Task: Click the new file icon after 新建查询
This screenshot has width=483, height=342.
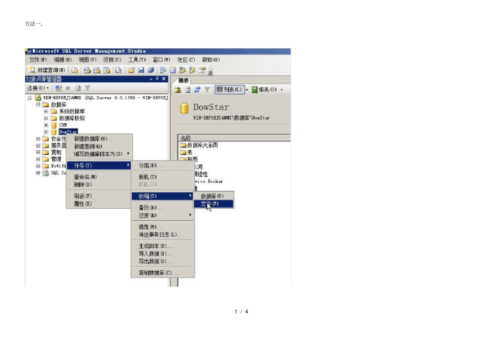Action: [75, 70]
